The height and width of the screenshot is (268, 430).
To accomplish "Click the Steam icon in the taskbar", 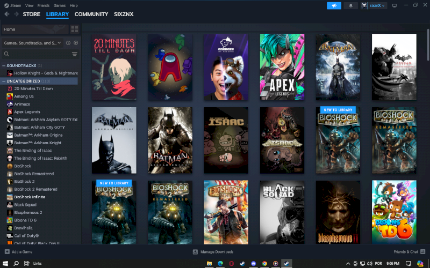I will tap(288, 263).
